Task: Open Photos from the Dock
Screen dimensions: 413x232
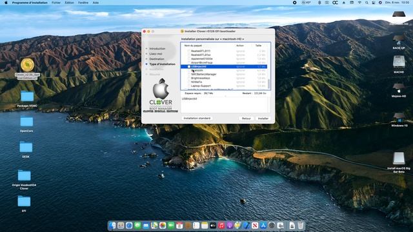Action: tap(163, 226)
